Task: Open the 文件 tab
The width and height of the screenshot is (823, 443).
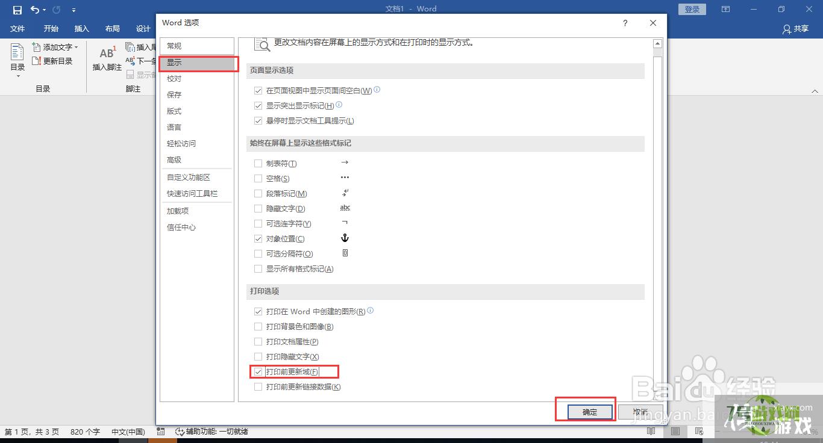Action: [x=18, y=28]
